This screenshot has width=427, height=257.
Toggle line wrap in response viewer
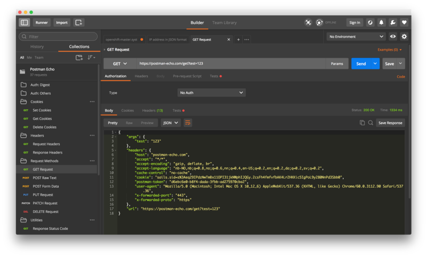(x=188, y=123)
